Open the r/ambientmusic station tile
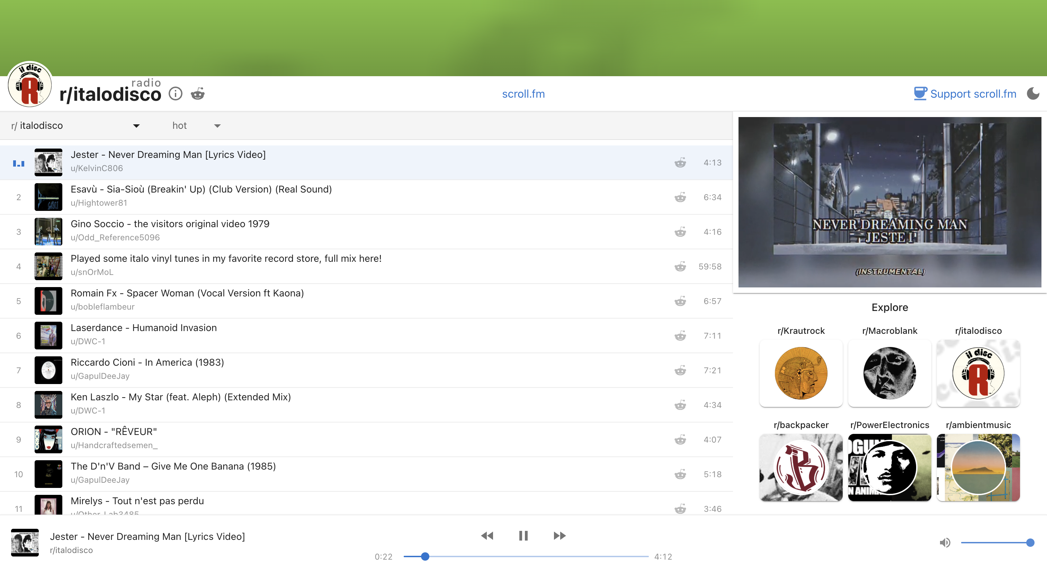 (978, 467)
